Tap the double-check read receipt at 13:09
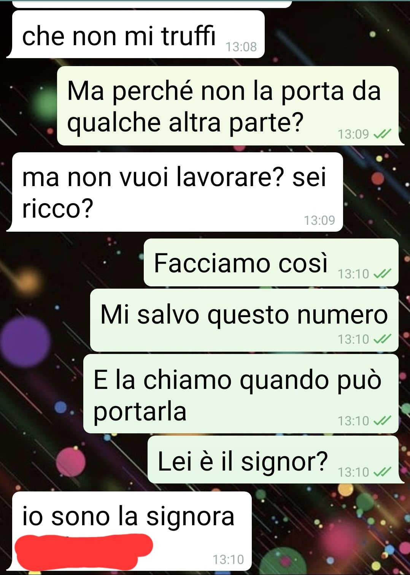This screenshot has width=410, height=575. pyautogui.click(x=382, y=134)
